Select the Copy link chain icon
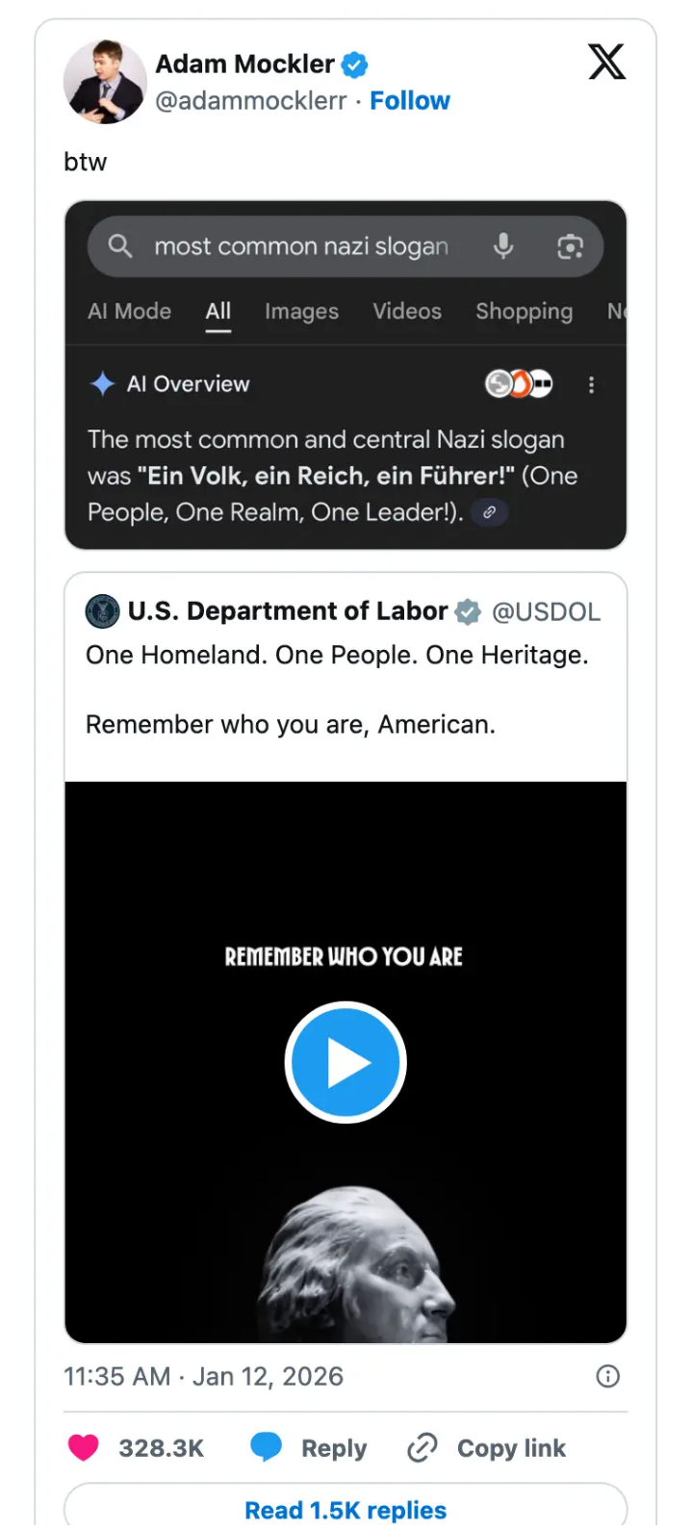 (x=422, y=1447)
